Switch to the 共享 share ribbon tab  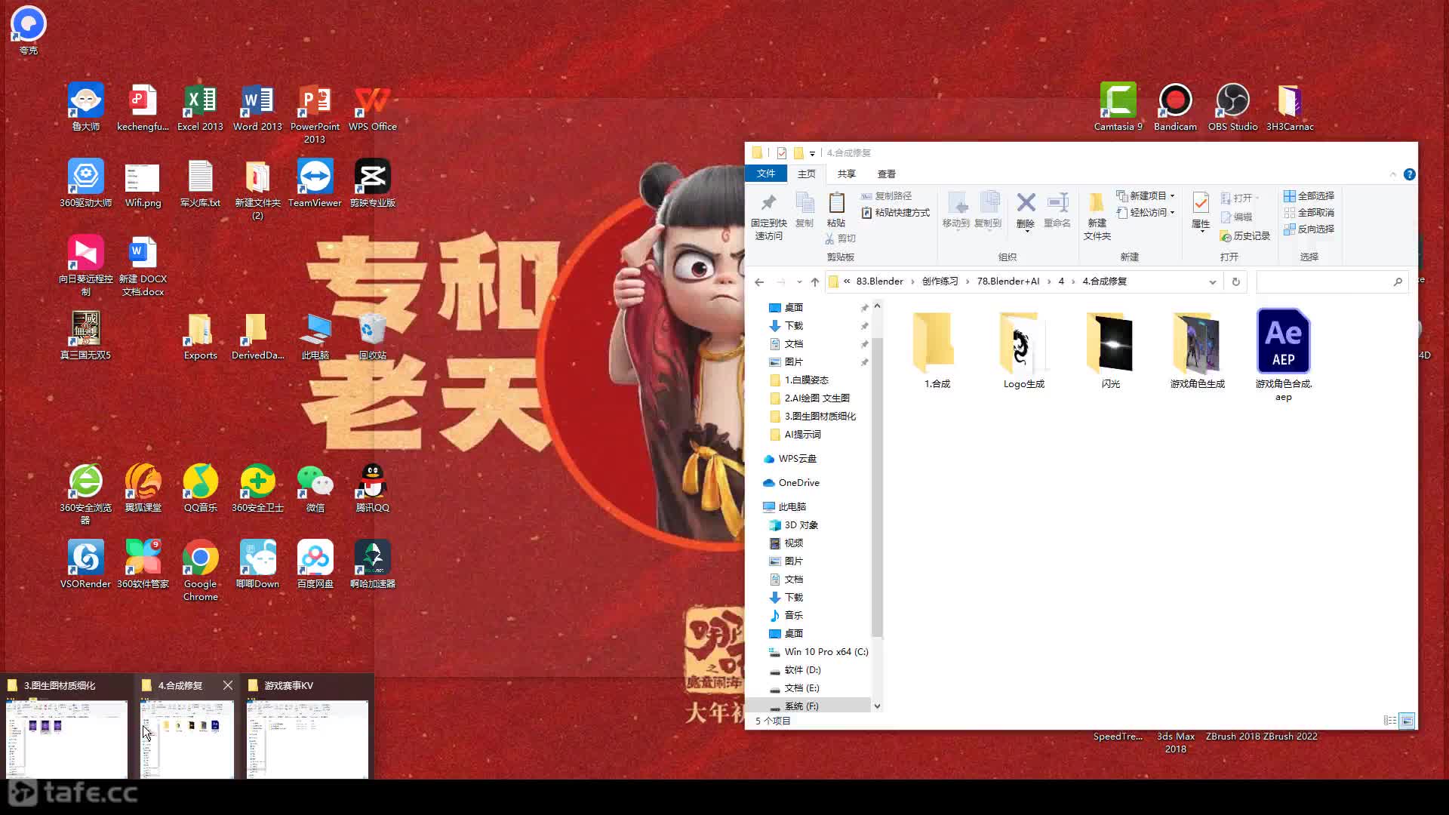click(847, 174)
